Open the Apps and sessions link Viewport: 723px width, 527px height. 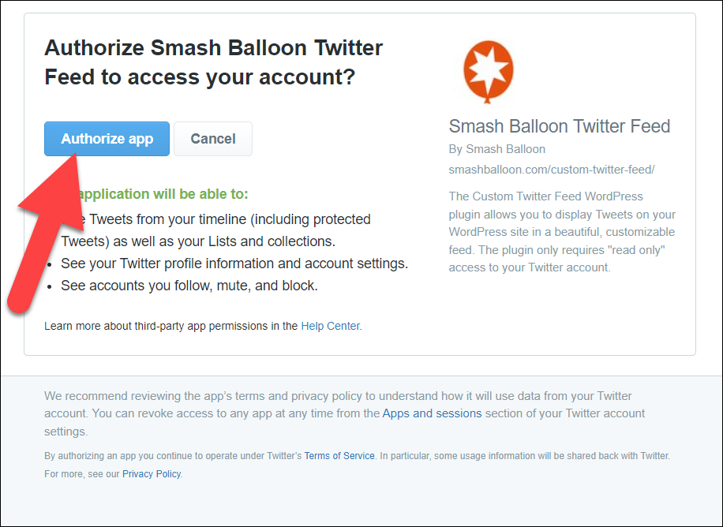432,413
